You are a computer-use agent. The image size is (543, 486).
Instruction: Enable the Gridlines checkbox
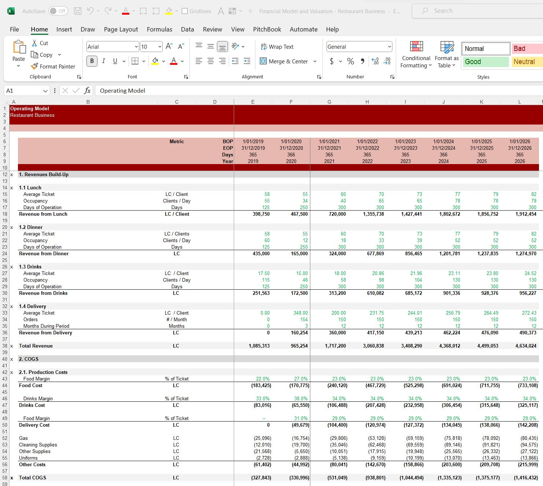[x=185, y=11]
